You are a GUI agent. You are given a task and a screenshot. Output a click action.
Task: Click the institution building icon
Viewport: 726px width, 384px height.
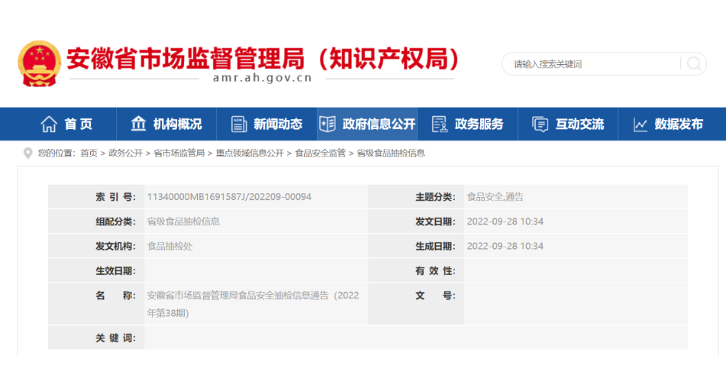138,124
